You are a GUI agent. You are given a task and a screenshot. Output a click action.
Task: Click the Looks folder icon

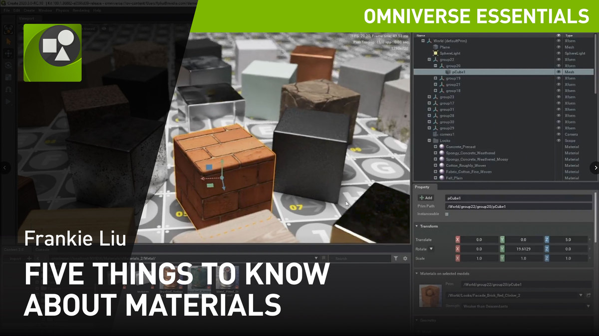tap(435, 140)
